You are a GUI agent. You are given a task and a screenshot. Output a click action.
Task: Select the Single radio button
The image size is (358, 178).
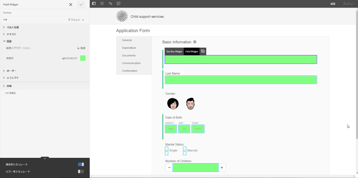pos(167,151)
